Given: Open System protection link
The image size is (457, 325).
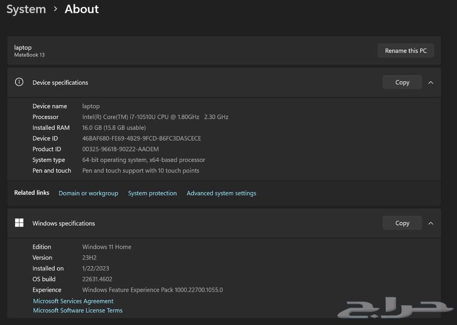Looking at the screenshot, I should [152, 193].
